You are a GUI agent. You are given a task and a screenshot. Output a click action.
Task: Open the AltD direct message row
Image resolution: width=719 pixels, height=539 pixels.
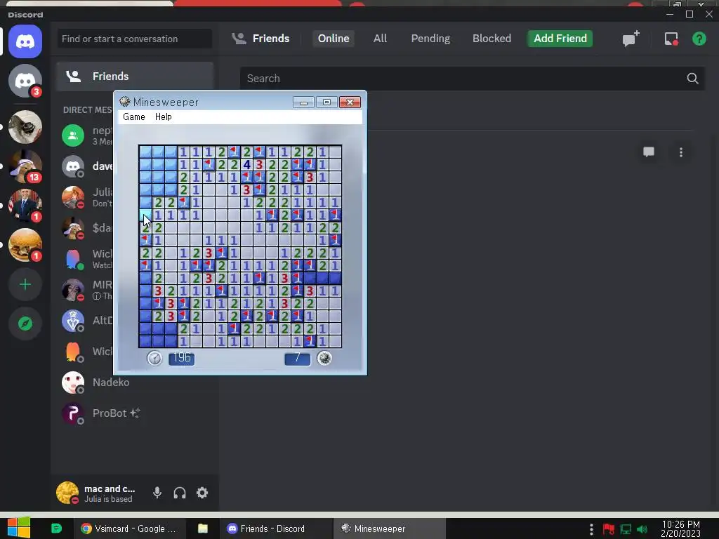click(86, 320)
